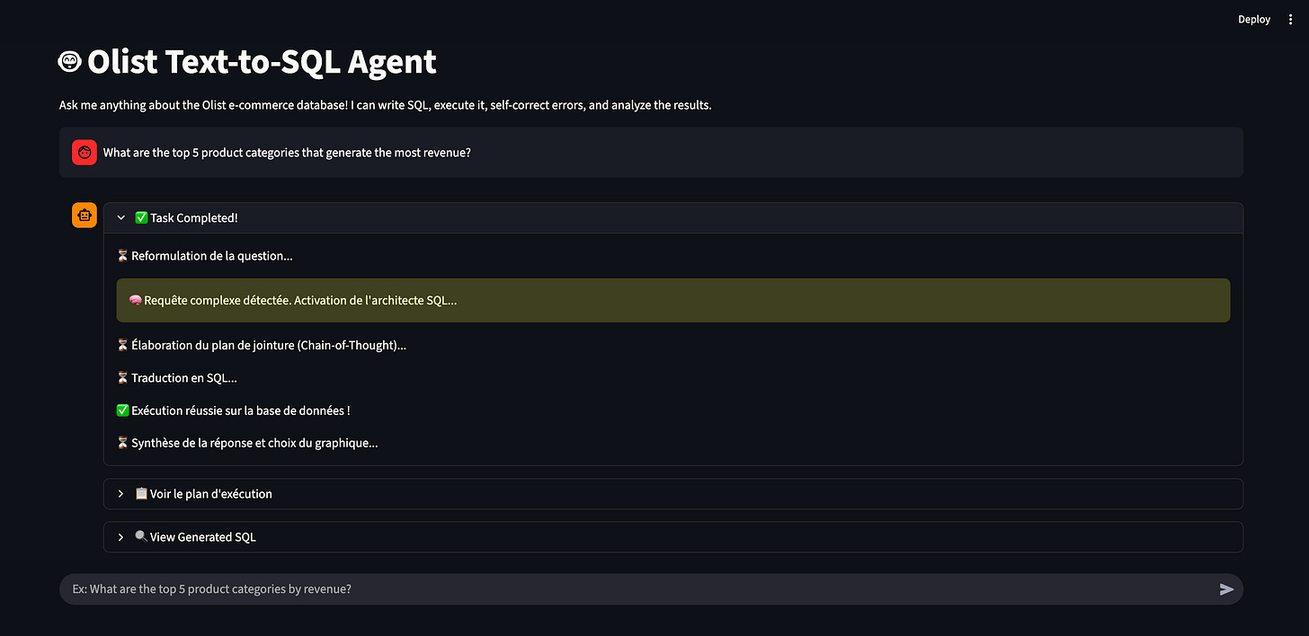Click the red user avatar icon

coord(84,152)
